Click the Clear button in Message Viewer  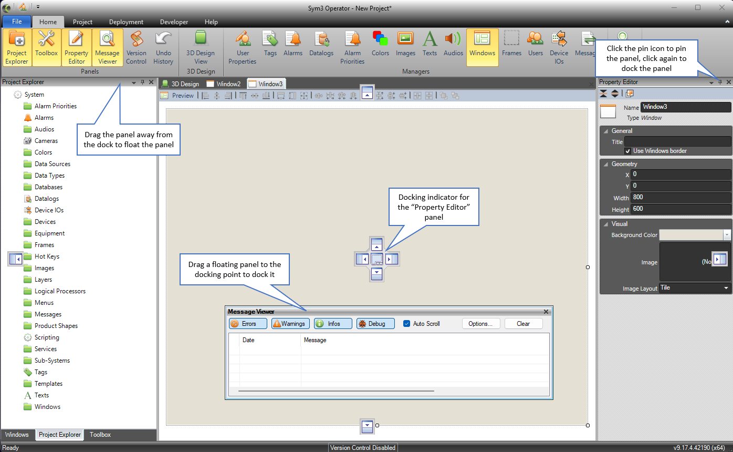(523, 324)
